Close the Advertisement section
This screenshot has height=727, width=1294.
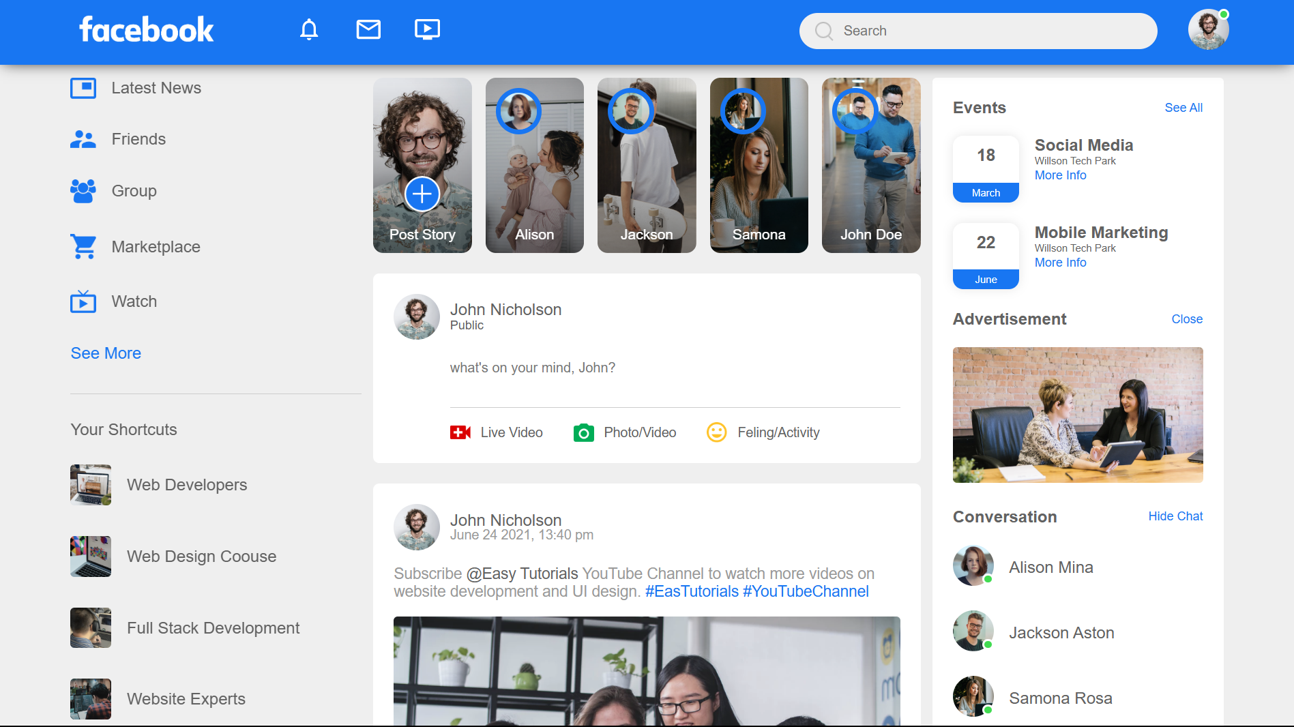click(x=1186, y=319)
